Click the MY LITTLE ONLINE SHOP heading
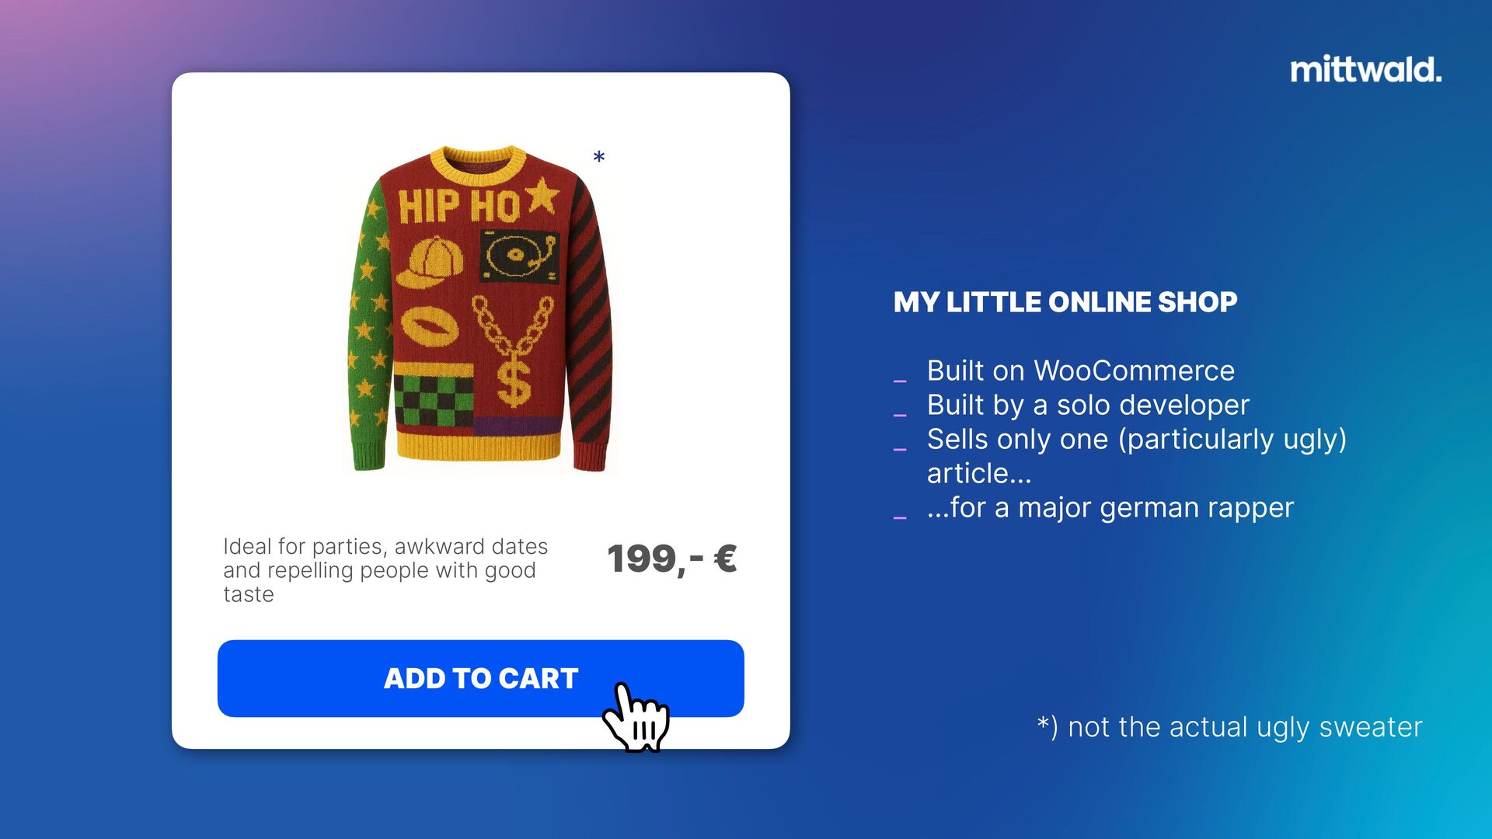This screenshot has height=839, width=1492. pos(1065,302)
